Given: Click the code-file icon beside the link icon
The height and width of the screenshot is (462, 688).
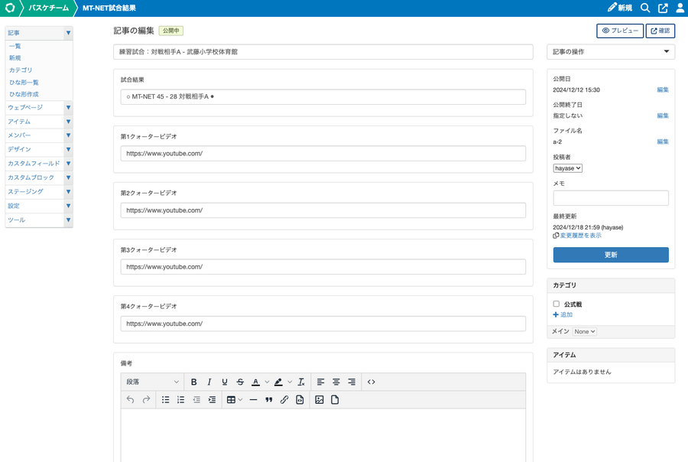Looking at the screenshot, I should (x=300, y=399).
